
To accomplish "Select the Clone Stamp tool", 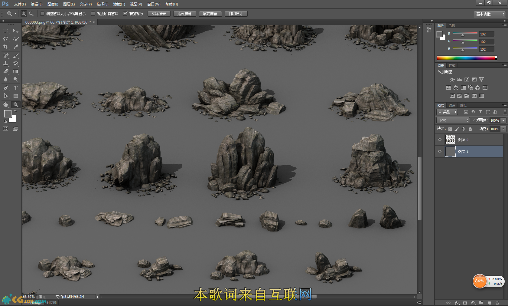I will click(x=6, y=64).
